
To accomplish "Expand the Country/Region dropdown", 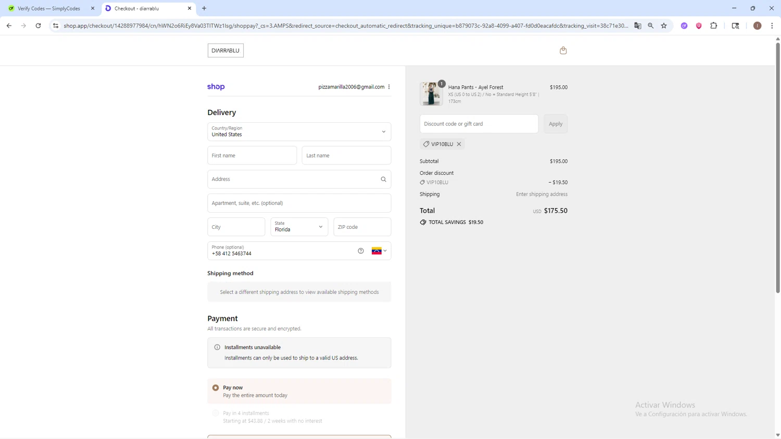I will click(x=299, y=132).
